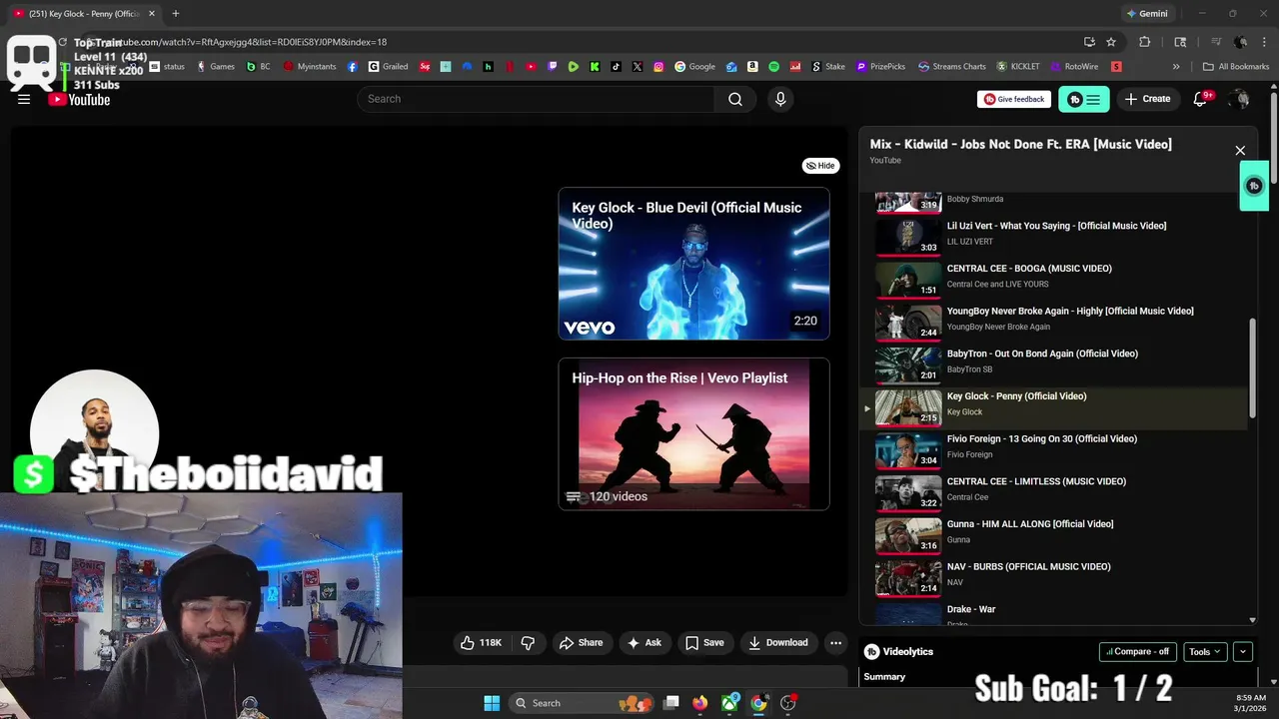
Task: Click the search magnifier button
Action: pos(735,99)
